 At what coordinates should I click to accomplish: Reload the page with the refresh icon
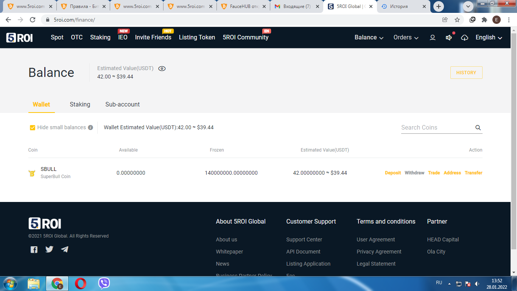pos(33,20)
